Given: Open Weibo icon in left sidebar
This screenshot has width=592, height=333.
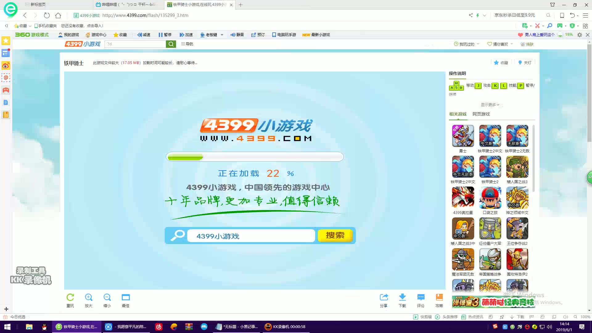Looking at the screenshot, I should pyautogui.click(x=6, y=66).
